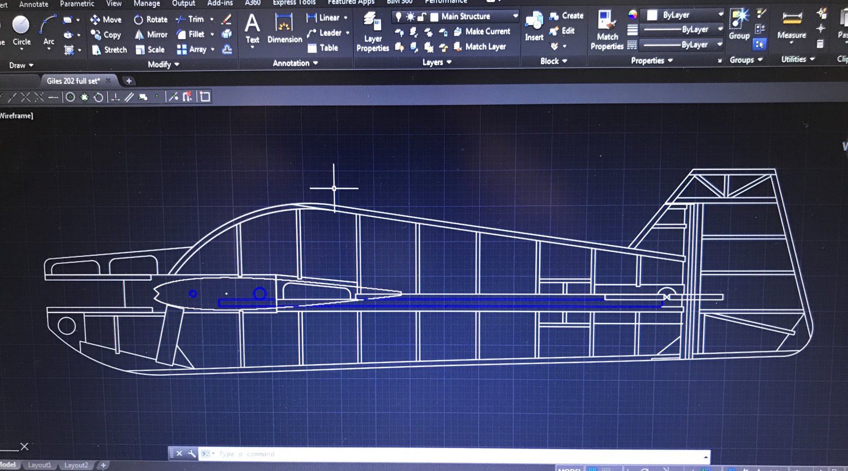Open the Main Structure layer dropdown
This screenshot has height=471, width=848.
(x=515, y=16)
